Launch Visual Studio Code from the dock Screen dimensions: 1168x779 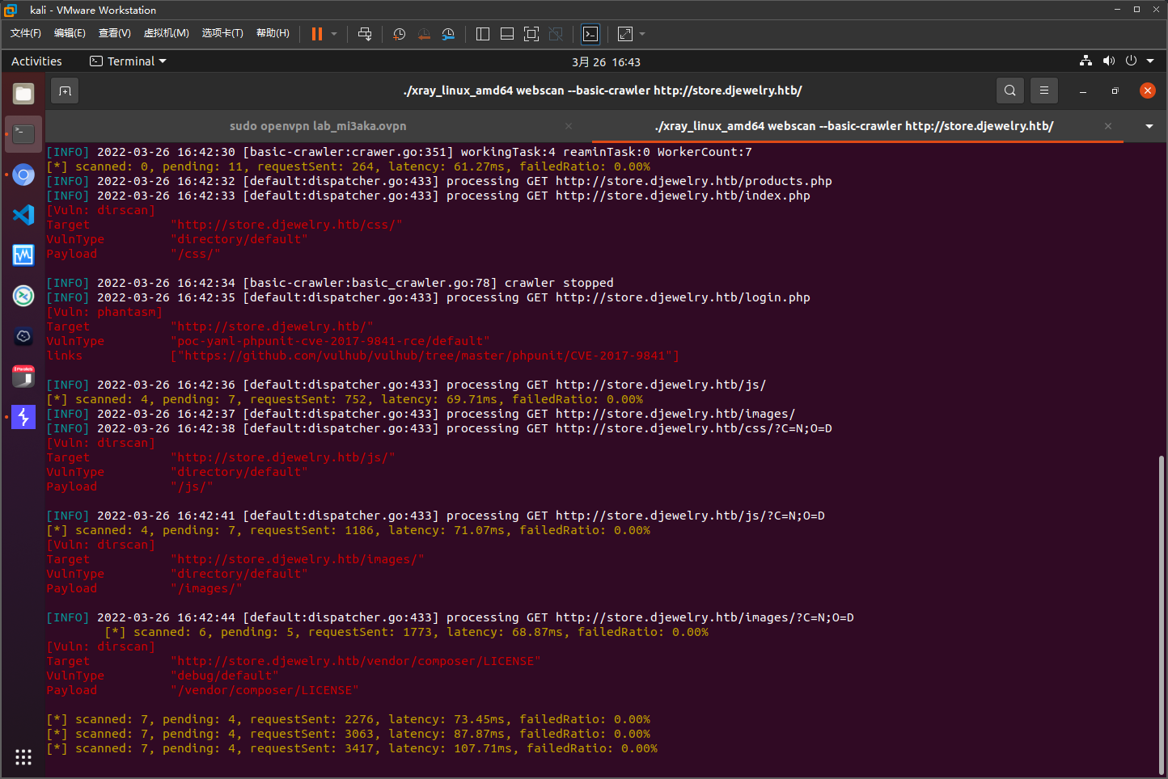coord(23,215)
